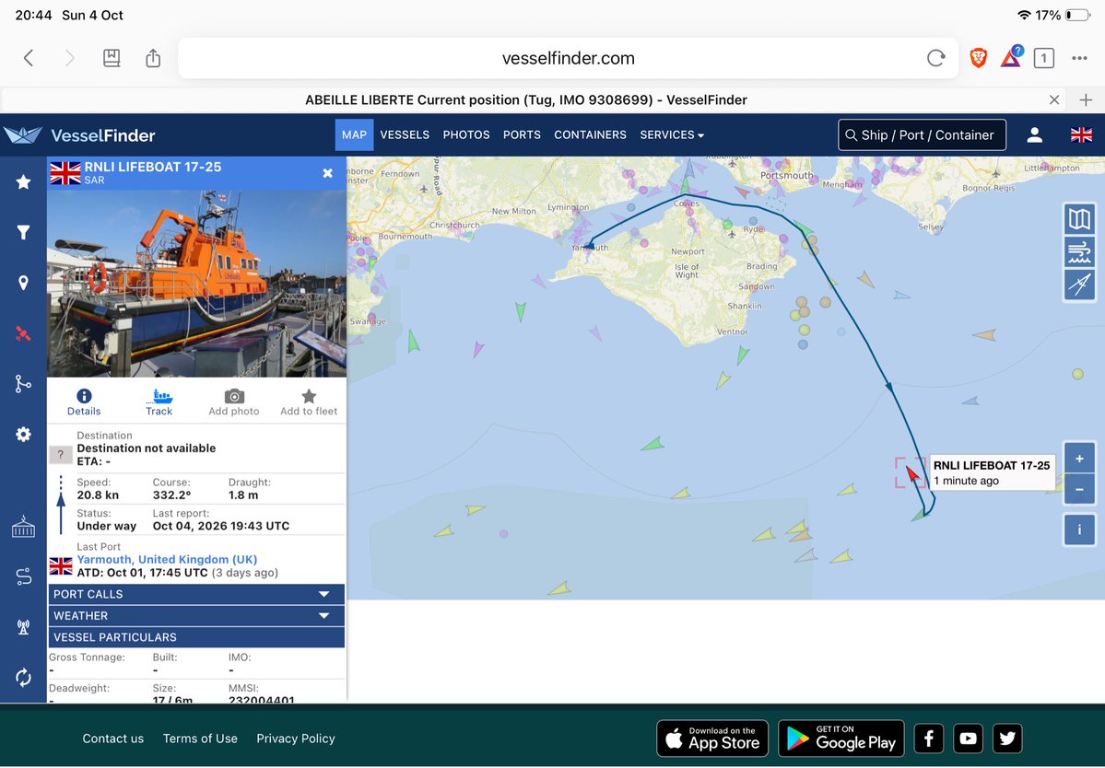This screenshot has height=768, width=1105.
Task: Open the CONTAINERS menu item
Action: 590,135
